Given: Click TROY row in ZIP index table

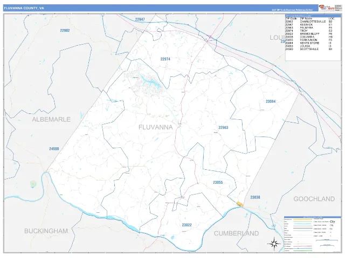Looking at the screenshot, I should pos(309,31).
